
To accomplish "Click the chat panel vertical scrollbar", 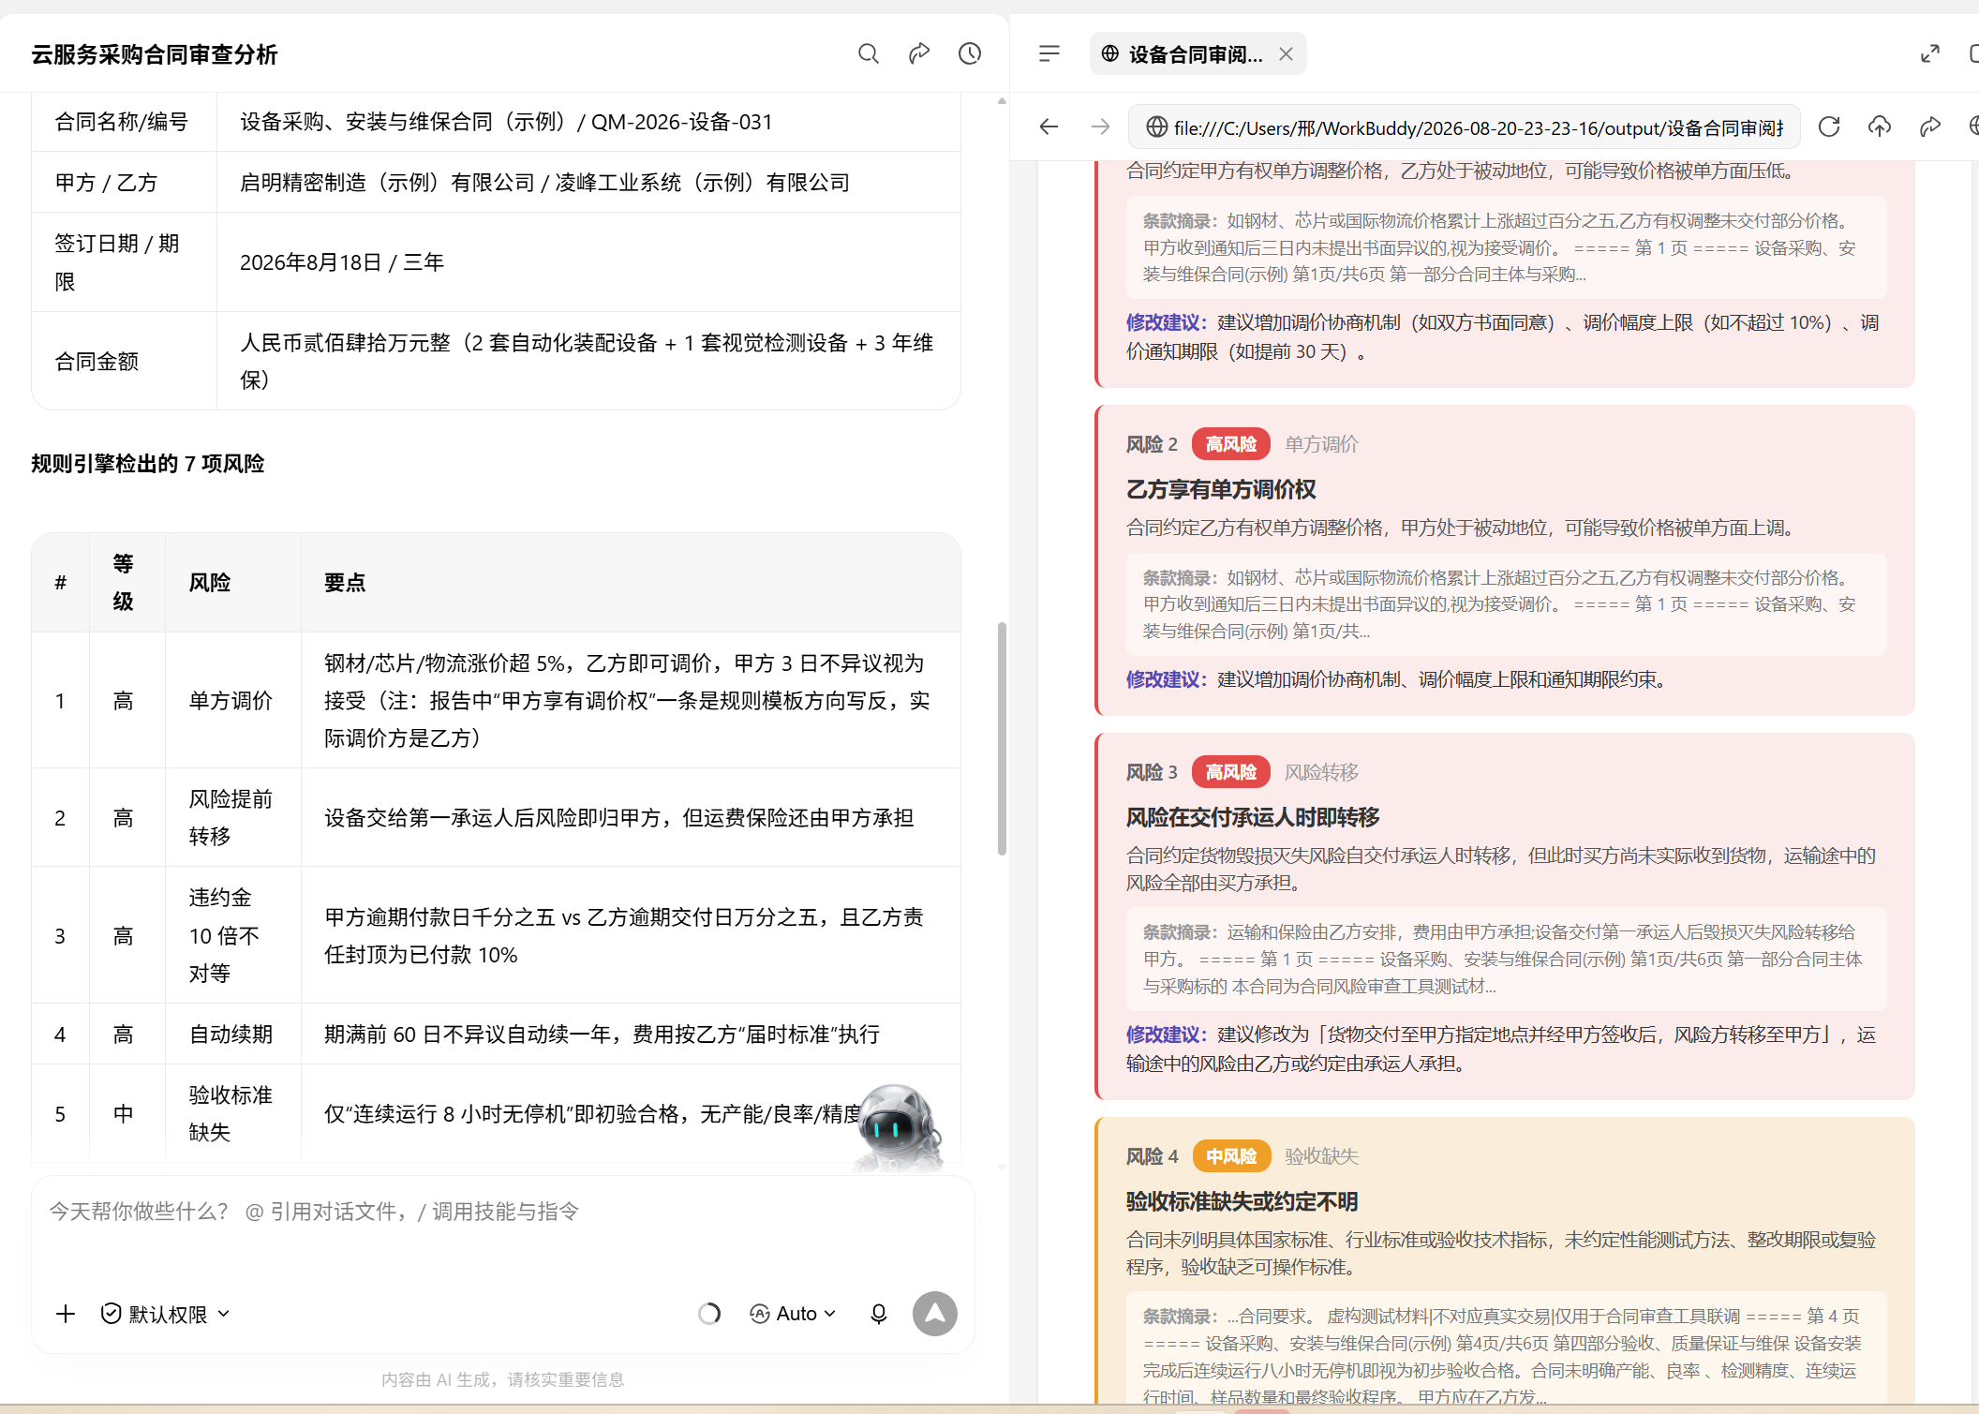I will tap(1002, 738).
